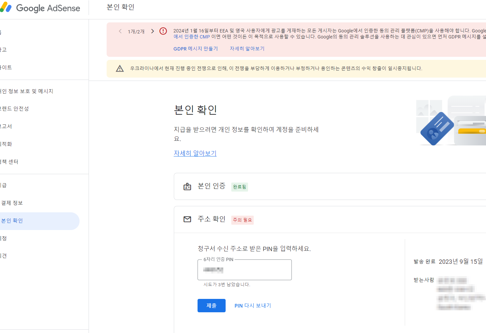Click the red exclamation icon in the GDPR banner
This screenshot has height=333, width=486.
click(x=163, y=31)
